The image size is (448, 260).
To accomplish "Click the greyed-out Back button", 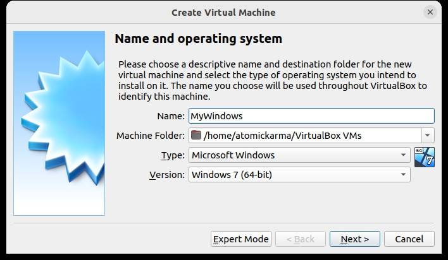I will pyautogui.click(x=300, y=239).
